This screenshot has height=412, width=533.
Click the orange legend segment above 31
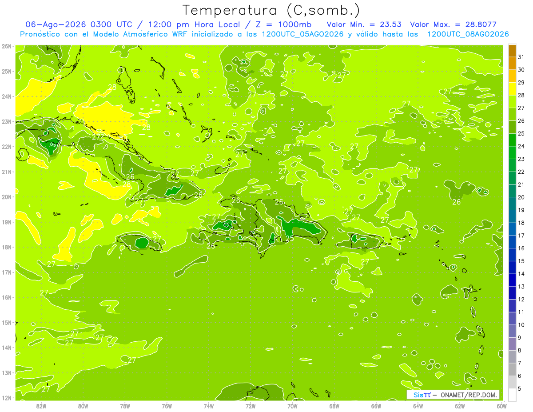coord(512,51)
